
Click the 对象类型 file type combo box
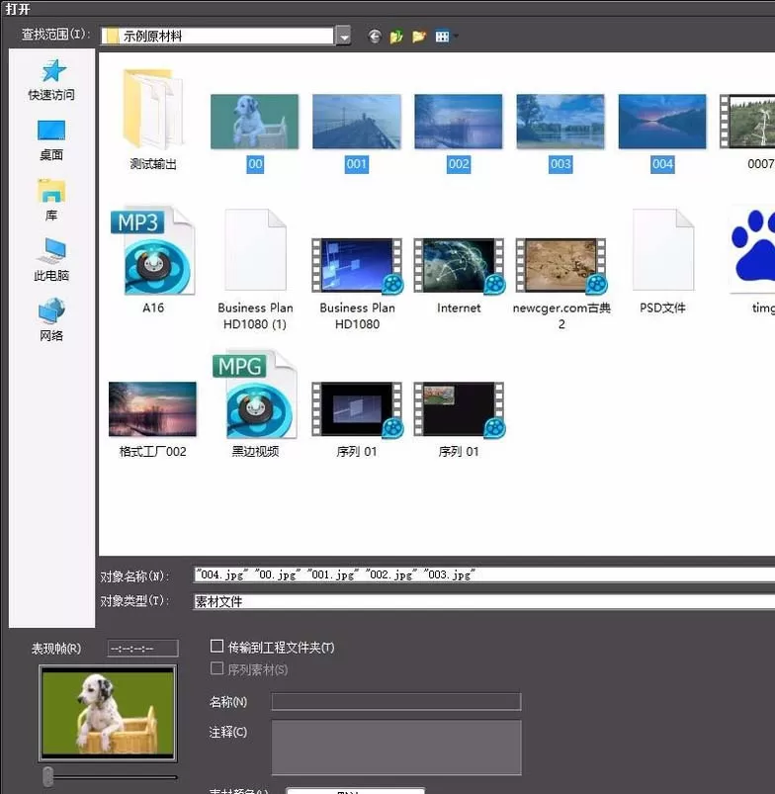484,601
